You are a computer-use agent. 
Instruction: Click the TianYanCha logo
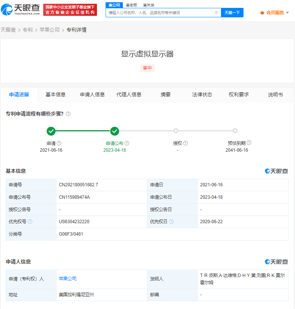[x=20, y=9]
